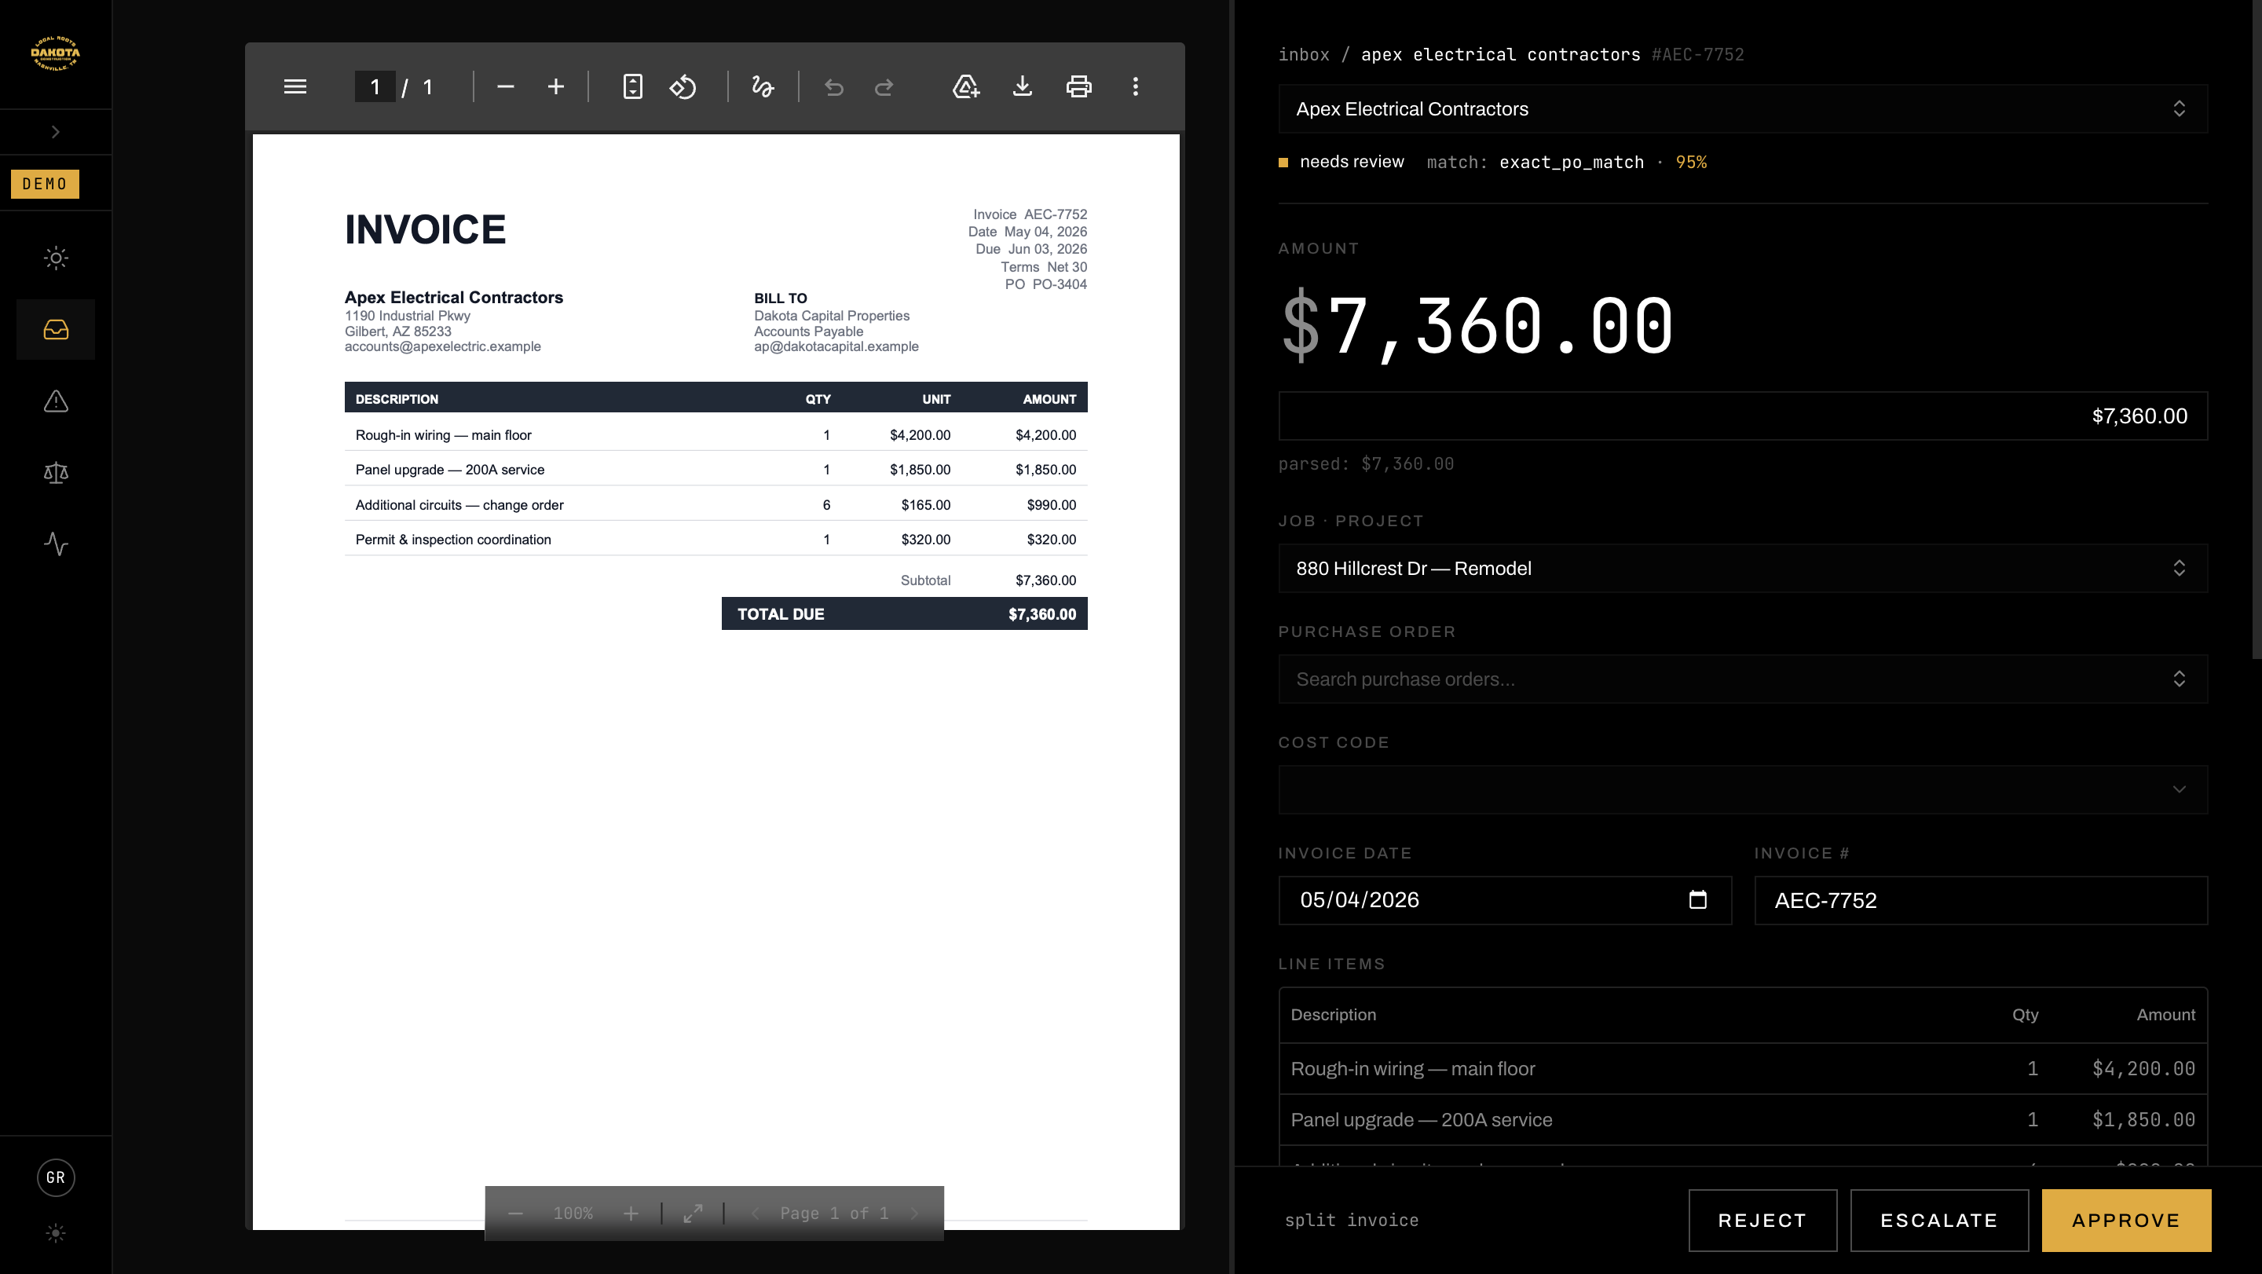Viewport: 2262px width, 1274px height.
Task: Save the PDF to Drive icon
Action: [x=966, y=87]
